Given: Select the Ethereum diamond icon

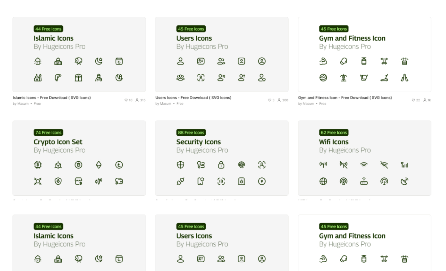Looking at the screenshot, I should [x=99, y=165].
